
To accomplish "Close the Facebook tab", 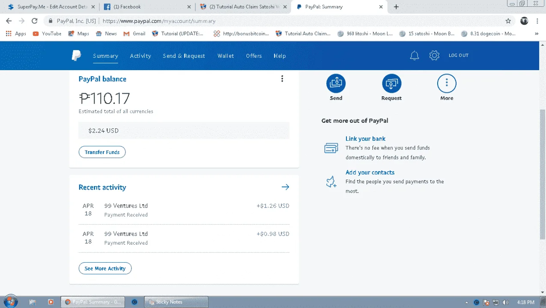I will coord(189,7).
